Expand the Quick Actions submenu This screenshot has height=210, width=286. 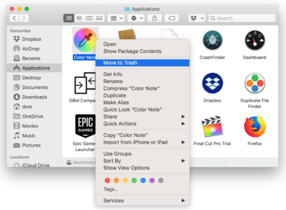[x=142, y=124]
